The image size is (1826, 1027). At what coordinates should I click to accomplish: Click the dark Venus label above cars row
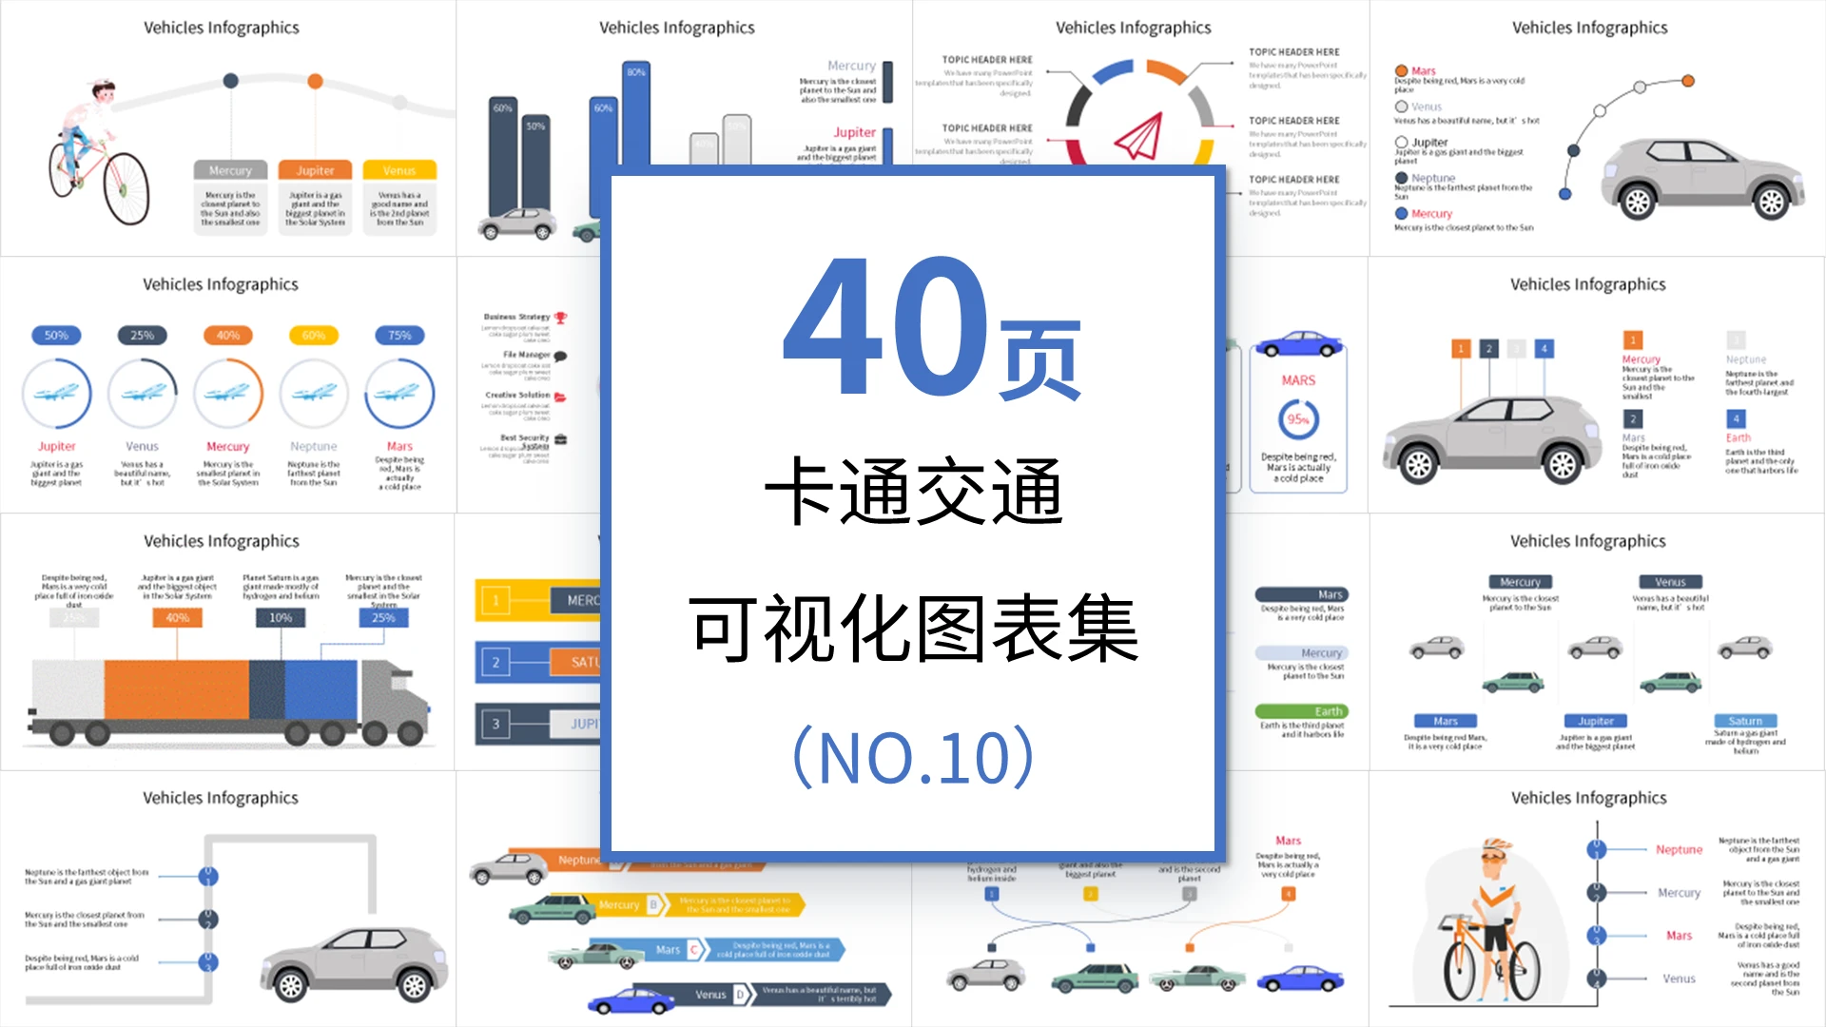pyautogui.click(x=1670, y=582)
